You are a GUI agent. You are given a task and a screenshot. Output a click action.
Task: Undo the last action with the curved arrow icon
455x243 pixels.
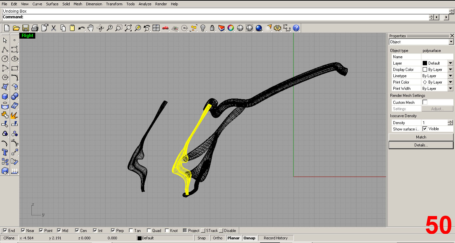click(x=82, y=28)
